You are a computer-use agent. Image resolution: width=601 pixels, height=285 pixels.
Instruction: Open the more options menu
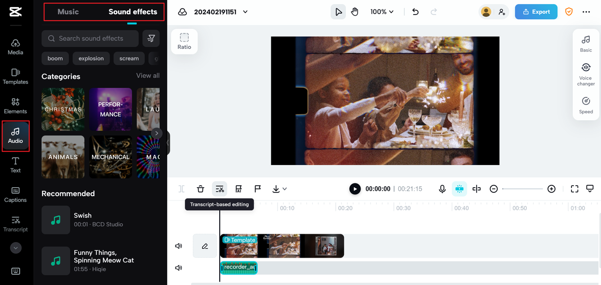(x=586, y=12)
